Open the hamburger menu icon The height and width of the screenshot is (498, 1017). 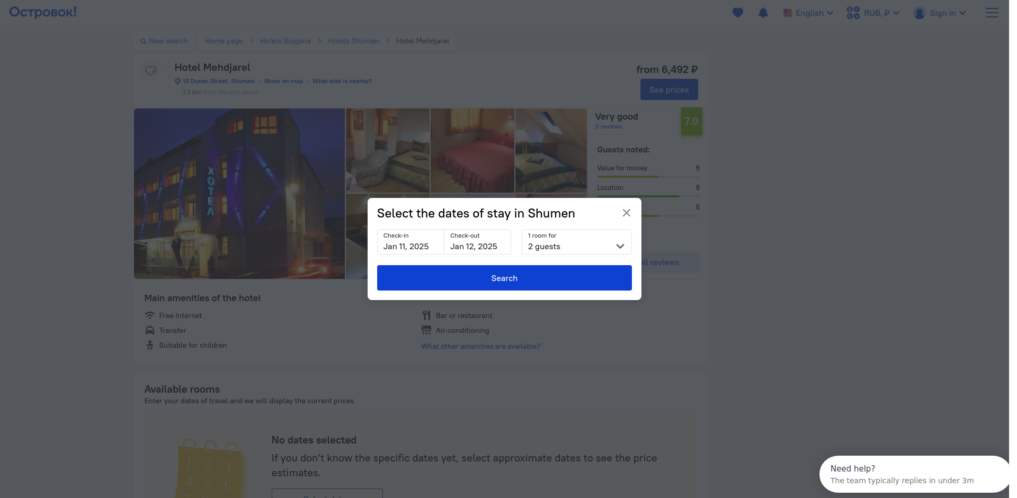[x=992, y=13]
